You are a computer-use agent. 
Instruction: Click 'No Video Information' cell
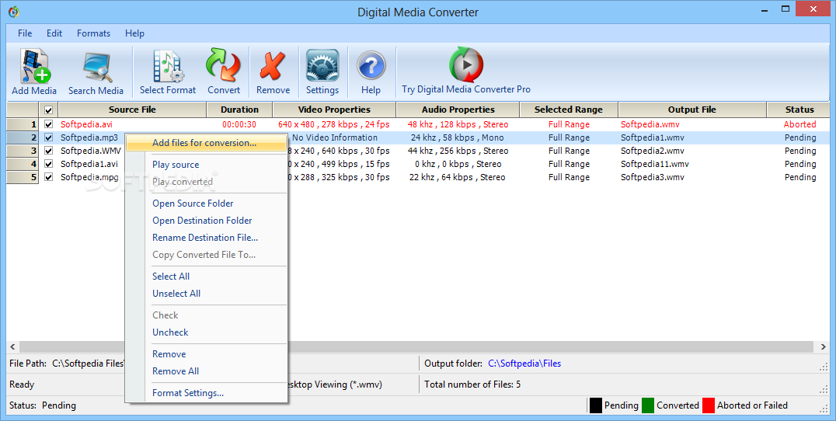pos(334,137)
